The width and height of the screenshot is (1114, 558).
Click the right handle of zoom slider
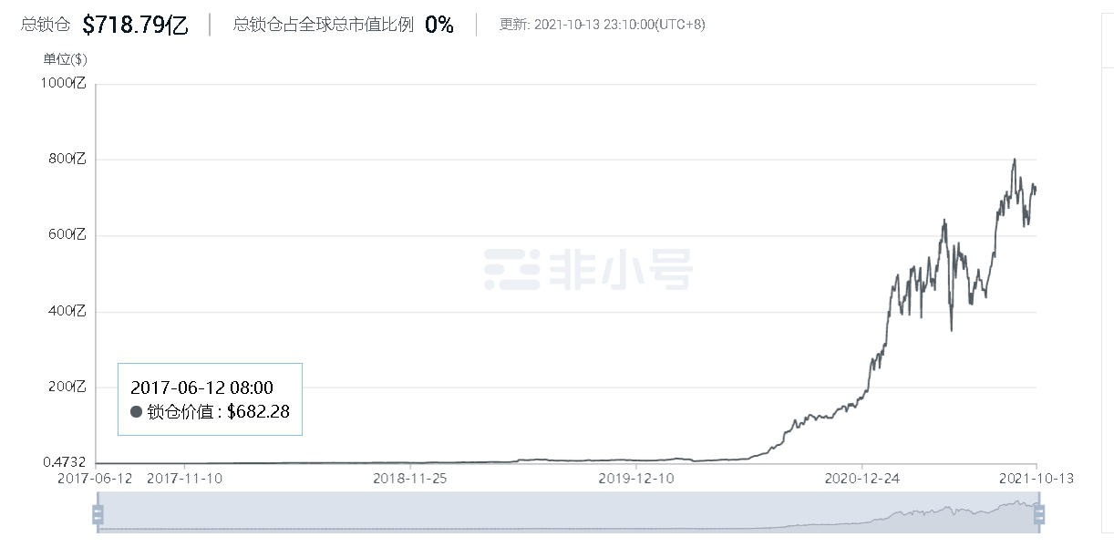tap(1037, 515)
